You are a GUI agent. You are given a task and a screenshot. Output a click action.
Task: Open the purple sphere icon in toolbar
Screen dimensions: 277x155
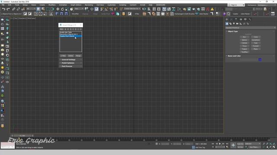click(x=224, y=14)
